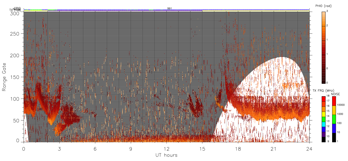
Task: Click the 17 label on TX FRQ legend
Action: (328, 101)
